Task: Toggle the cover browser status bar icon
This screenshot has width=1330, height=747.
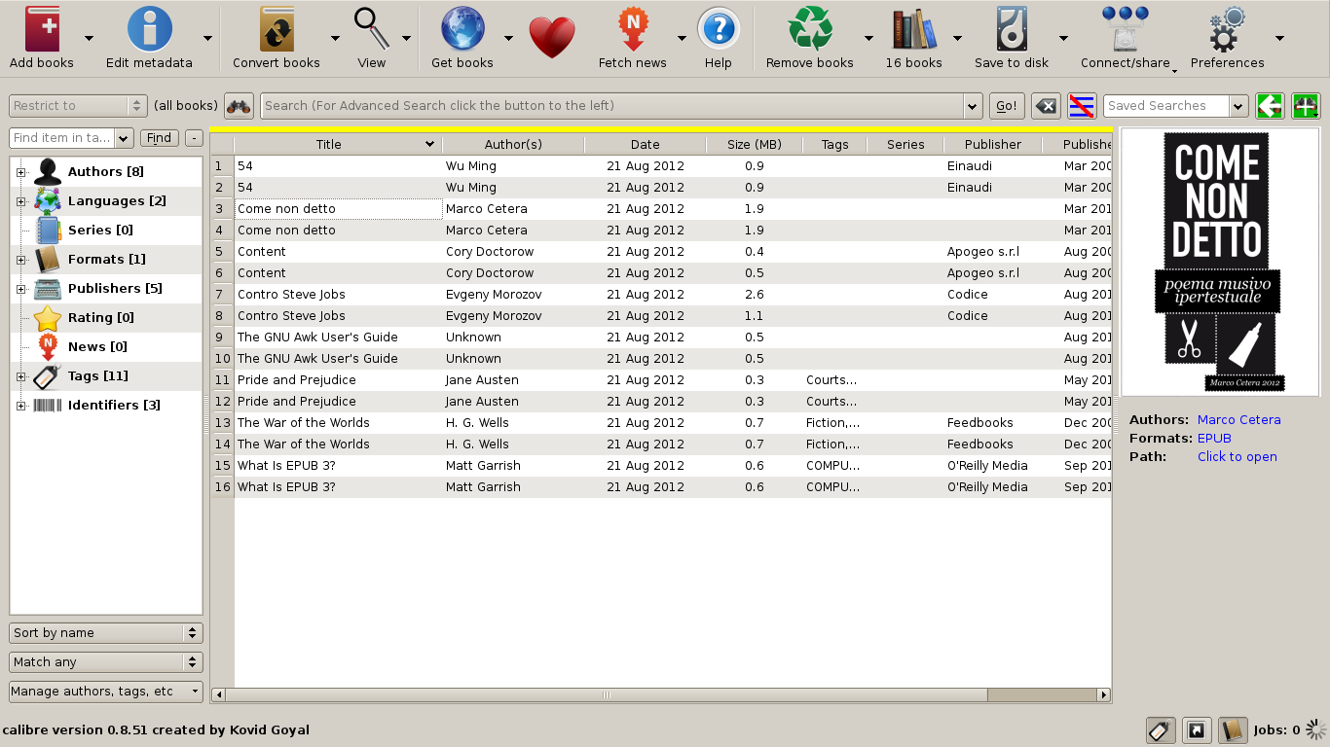Action: [x=1197, y=730]
